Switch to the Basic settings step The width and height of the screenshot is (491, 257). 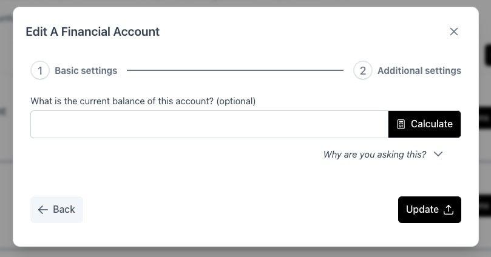(86, 71)
